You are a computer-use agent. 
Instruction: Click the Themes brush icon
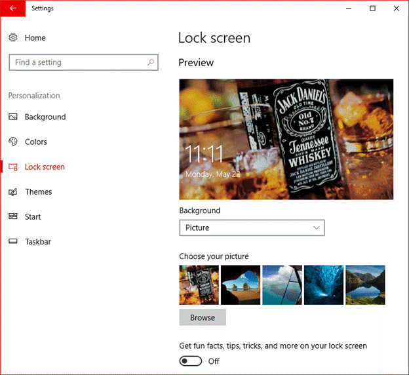coord(13,192)
